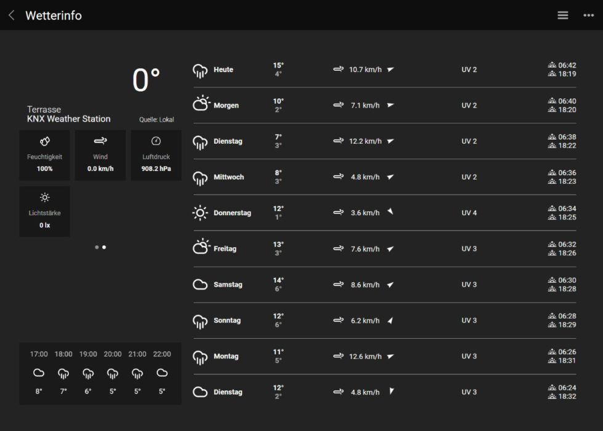Screen dimensions: 603x431
Task: Open the three-dot overflow menu
Action: click(x=588, y=15)
